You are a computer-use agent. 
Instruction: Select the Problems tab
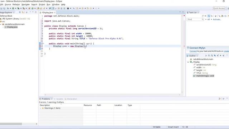point(46,99)
